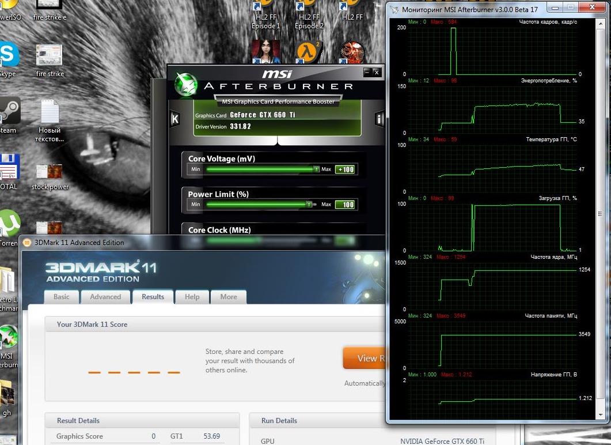Click the Afterburner K (Kombustor) side button

click(175, 119)
